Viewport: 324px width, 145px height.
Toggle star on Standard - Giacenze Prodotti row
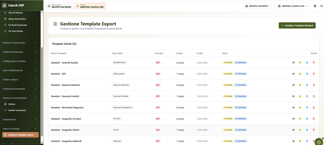point(300,96)
